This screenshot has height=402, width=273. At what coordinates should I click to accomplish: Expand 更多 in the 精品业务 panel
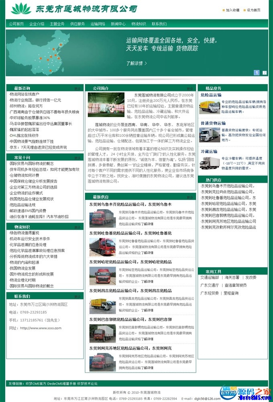pos(261,89)
